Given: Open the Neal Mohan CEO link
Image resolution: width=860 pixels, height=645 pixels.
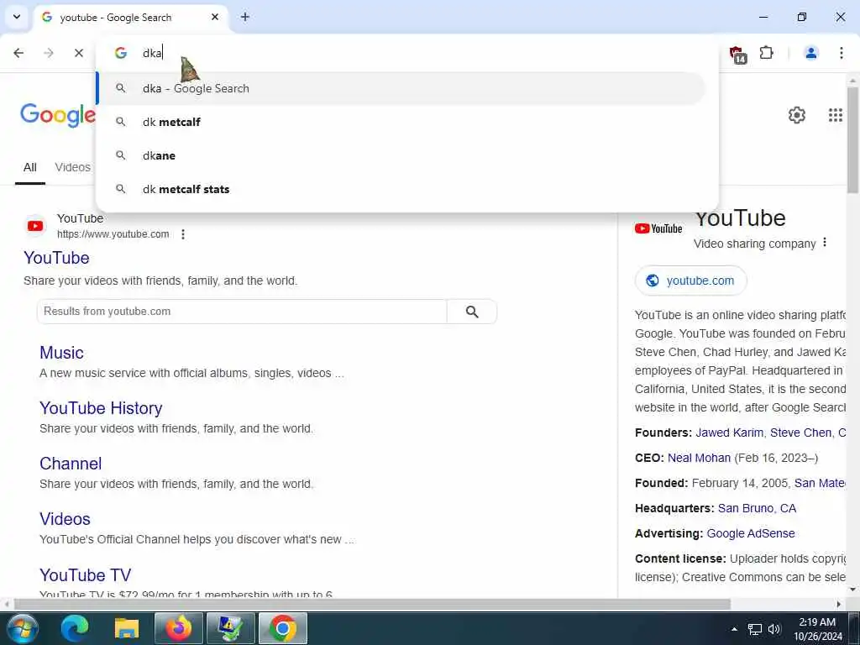Looking at the screenshot, I should pyautogui.click(x=699, y=458).
